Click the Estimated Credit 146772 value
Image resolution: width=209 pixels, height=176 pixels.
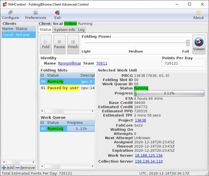coord(141,107)
